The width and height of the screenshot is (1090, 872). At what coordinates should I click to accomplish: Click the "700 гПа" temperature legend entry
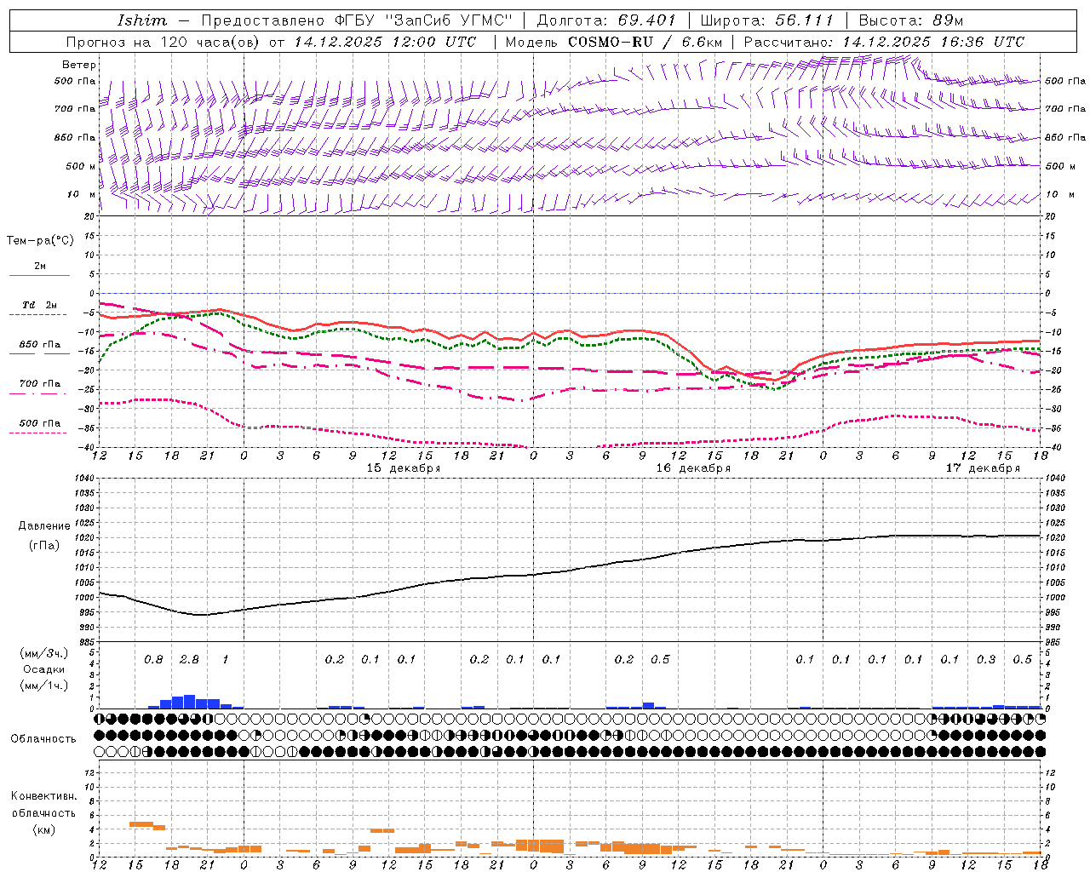coord(40,384)
